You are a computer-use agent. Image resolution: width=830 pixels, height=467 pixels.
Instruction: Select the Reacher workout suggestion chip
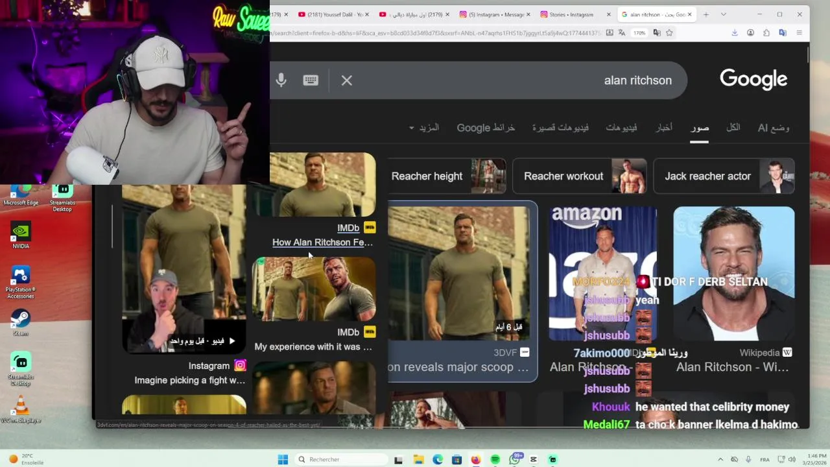(580, 176)
